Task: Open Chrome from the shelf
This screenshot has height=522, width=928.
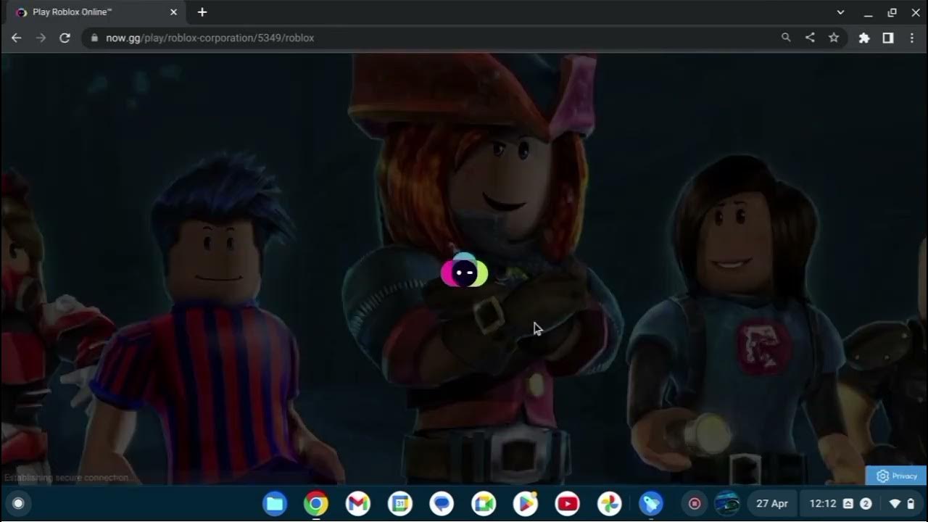Action: click(x=316, y=503)
